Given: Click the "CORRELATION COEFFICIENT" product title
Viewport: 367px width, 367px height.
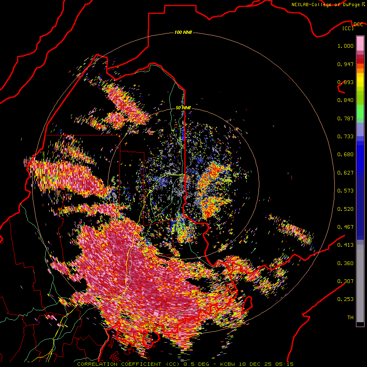Looking at the screenshot, I should (119, 364).
